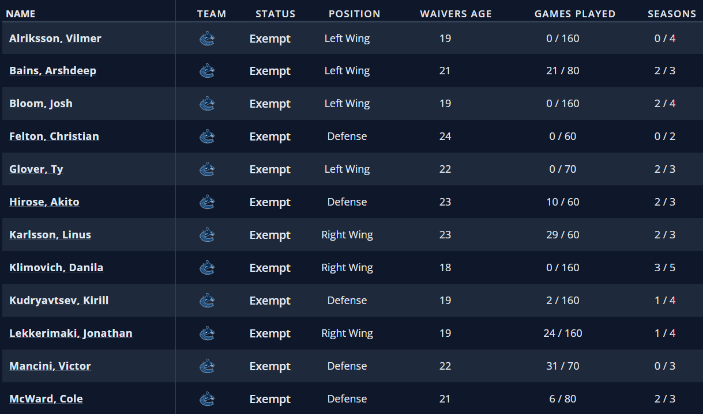Sort by Games Played column header
Screen dimensions: 703x414
(x=574, y=14)
